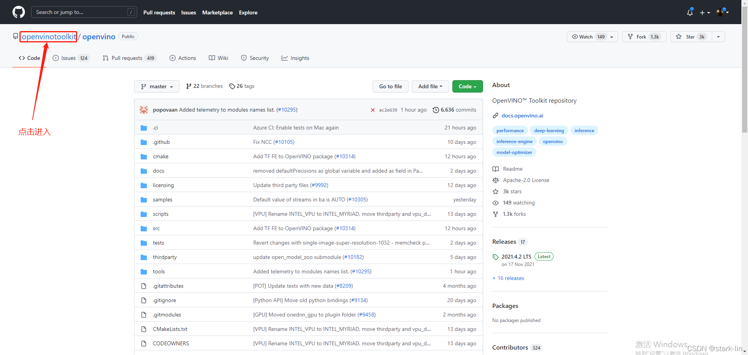Image resolution: width=748 pixels, height=355 pixels.
Task: Click the .gitmodules file icon
Action: [144, 315]
